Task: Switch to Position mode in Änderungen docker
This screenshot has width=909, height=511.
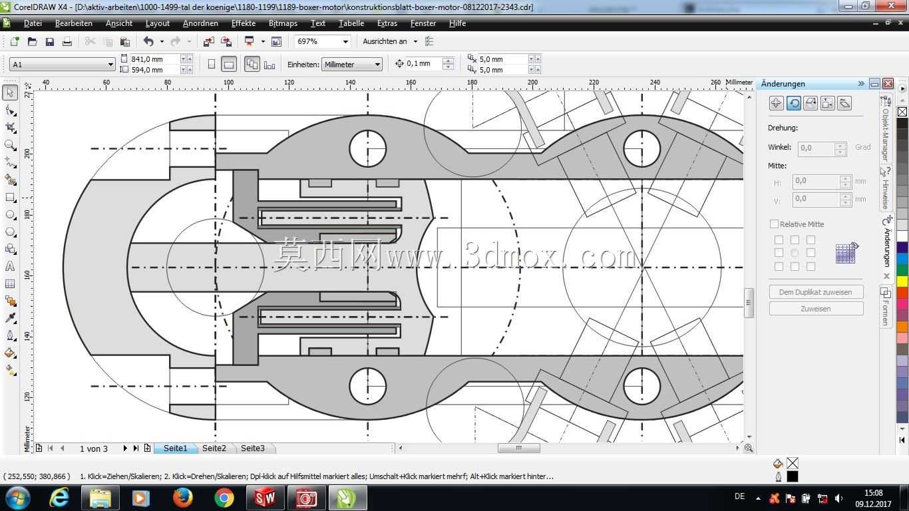Action: coord(776,102)
